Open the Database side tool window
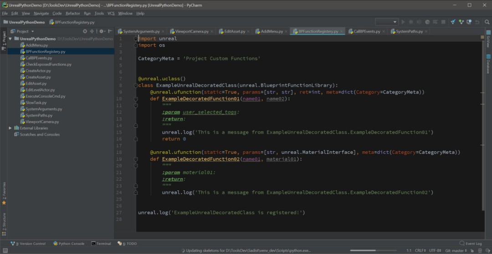 [x=488, y=64]
